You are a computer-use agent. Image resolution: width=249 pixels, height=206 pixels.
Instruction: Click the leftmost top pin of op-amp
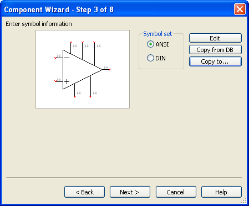coord(71,48)
